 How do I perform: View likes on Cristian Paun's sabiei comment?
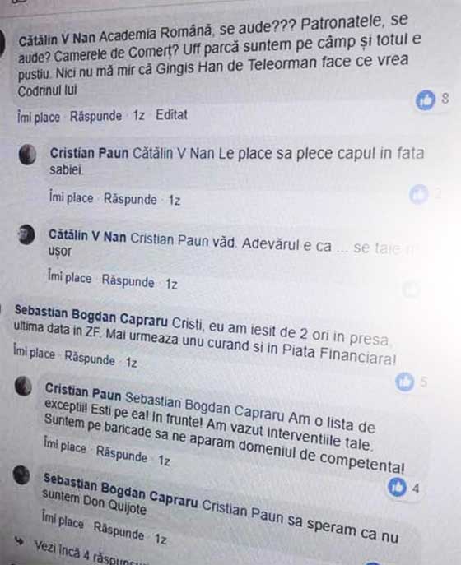pyautogui.click(x=425, y=194)
